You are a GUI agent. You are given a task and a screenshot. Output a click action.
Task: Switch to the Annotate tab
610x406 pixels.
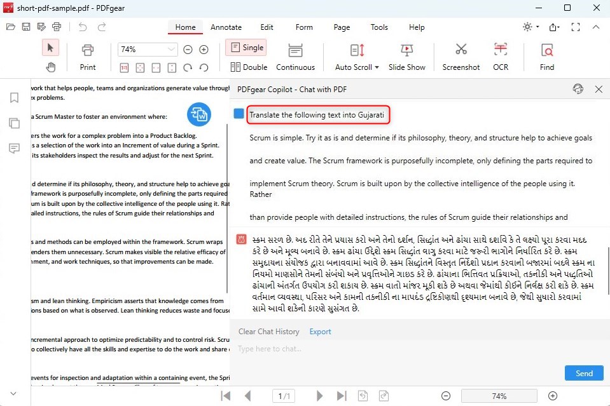click(226, 27)
